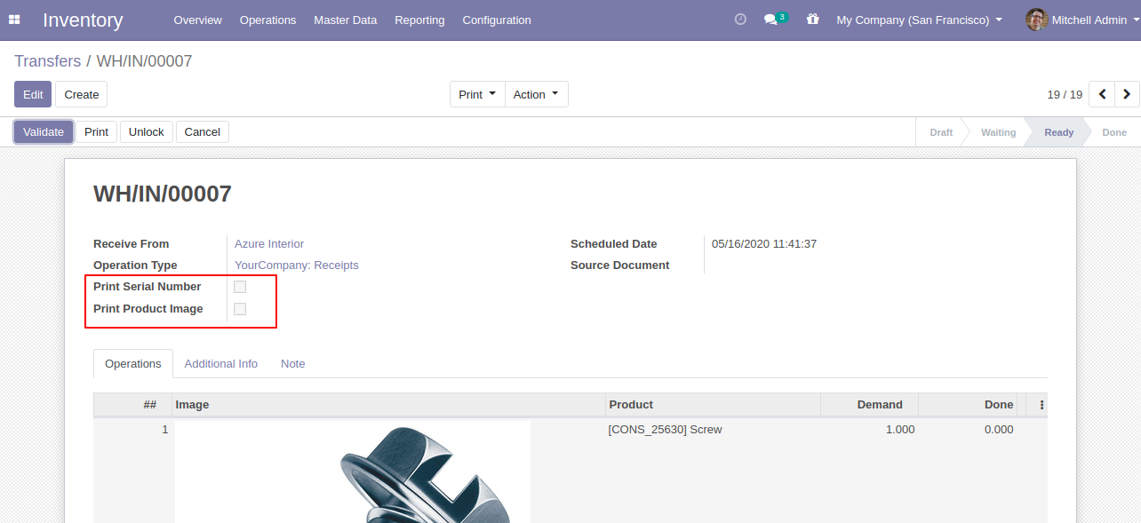The image size is (1141, 523).
Task: Enable Print Serial Number checkbox
Action: 240,287
